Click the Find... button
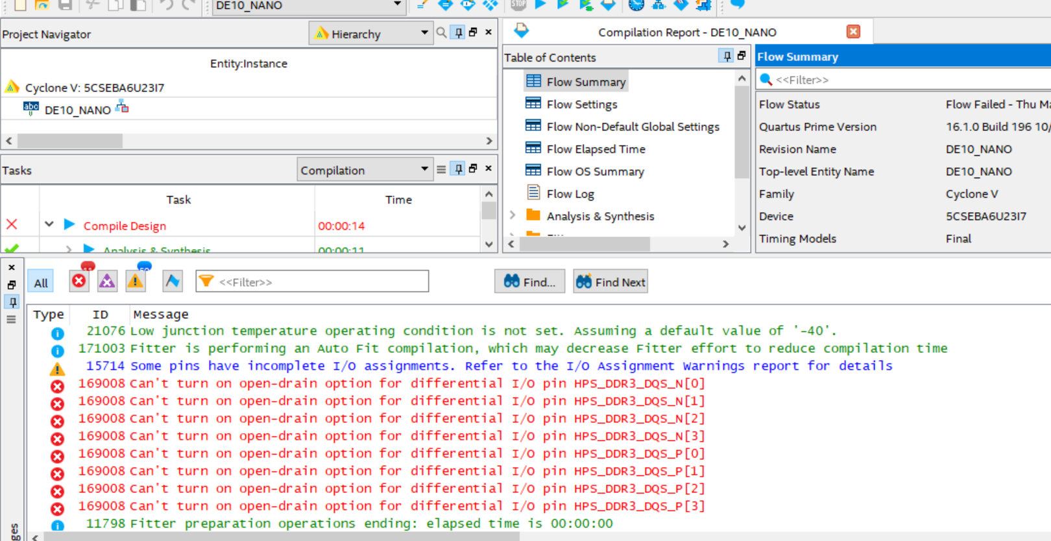 coord(529,282)
